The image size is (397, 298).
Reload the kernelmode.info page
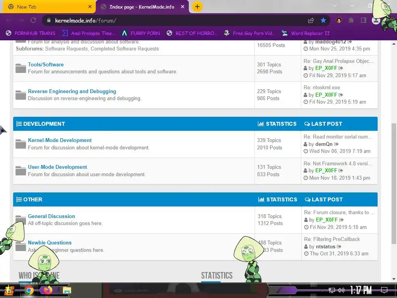(33, 21)
